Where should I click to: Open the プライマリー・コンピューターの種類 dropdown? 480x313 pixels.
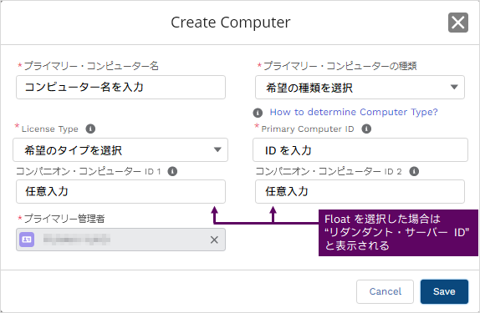coord(360,88)
